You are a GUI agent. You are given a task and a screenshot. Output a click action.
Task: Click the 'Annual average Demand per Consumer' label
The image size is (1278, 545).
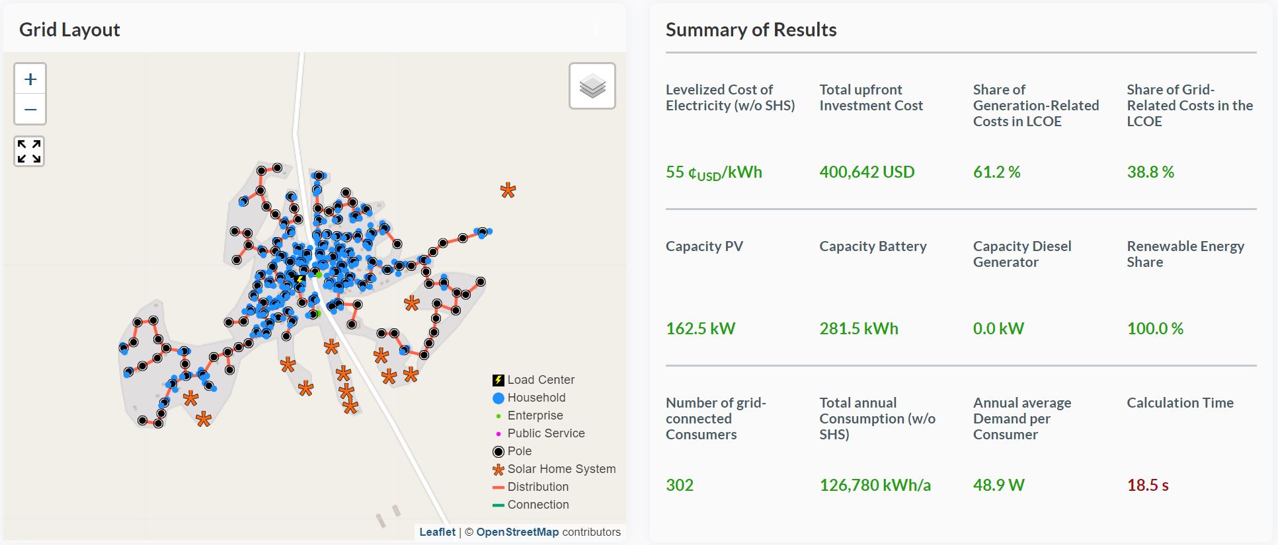point(1021,419)
